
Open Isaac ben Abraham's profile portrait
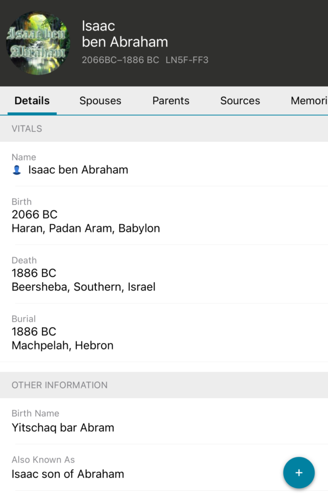point(38,43)
